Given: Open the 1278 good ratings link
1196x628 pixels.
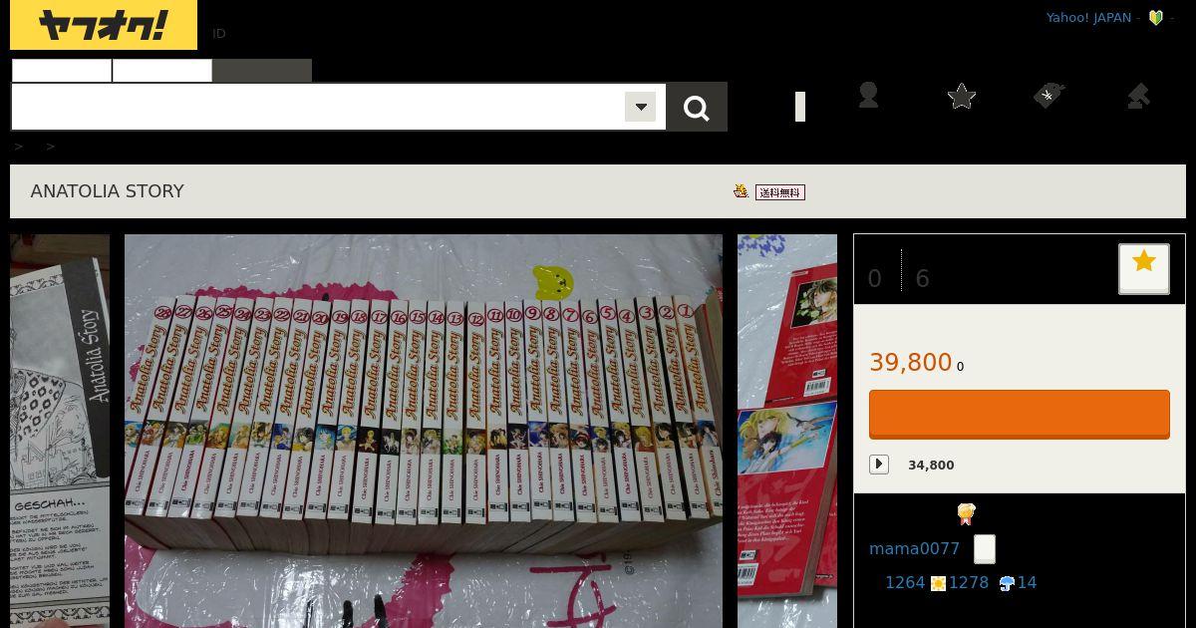Looking at the screenshot, I should pos(969,582).
